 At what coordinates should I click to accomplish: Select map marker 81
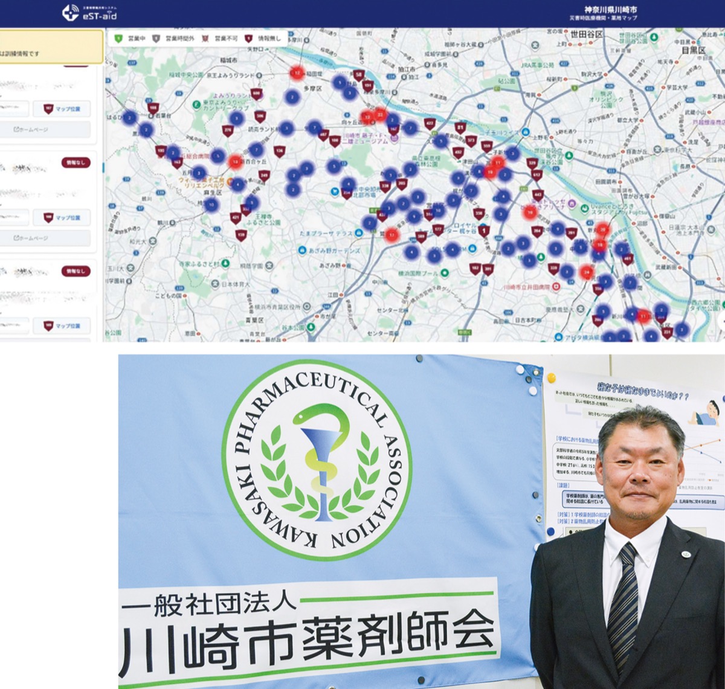coord(461,127)
